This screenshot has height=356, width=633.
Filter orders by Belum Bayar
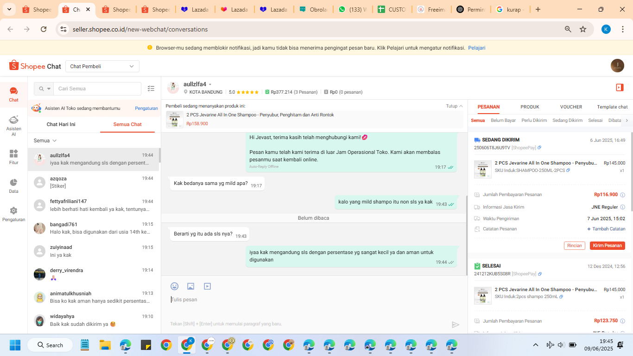pyautogui.click(x=503, y=121)
